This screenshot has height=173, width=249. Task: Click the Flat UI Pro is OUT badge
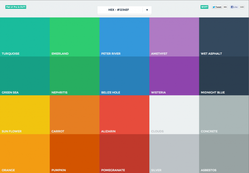tap(16, 7)
